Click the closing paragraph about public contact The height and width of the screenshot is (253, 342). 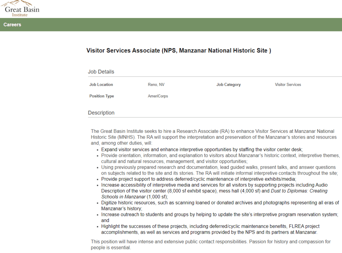click(211, 245)
